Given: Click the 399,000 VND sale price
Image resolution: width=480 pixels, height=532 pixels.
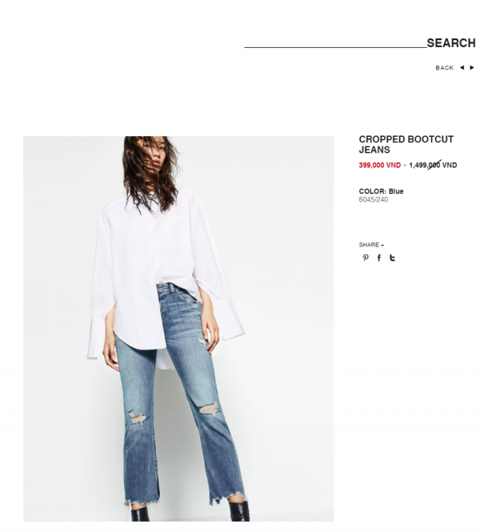Looking at the screenshot, I should (x=379, y=166).
